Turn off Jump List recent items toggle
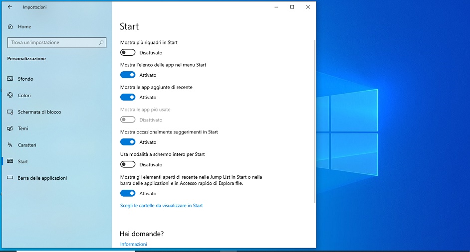Screen dimensions: 470x252 click(128, 193)
